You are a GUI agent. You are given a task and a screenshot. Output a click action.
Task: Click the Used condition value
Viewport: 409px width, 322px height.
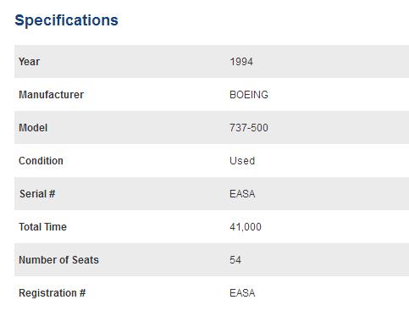[x=242, y=161]
